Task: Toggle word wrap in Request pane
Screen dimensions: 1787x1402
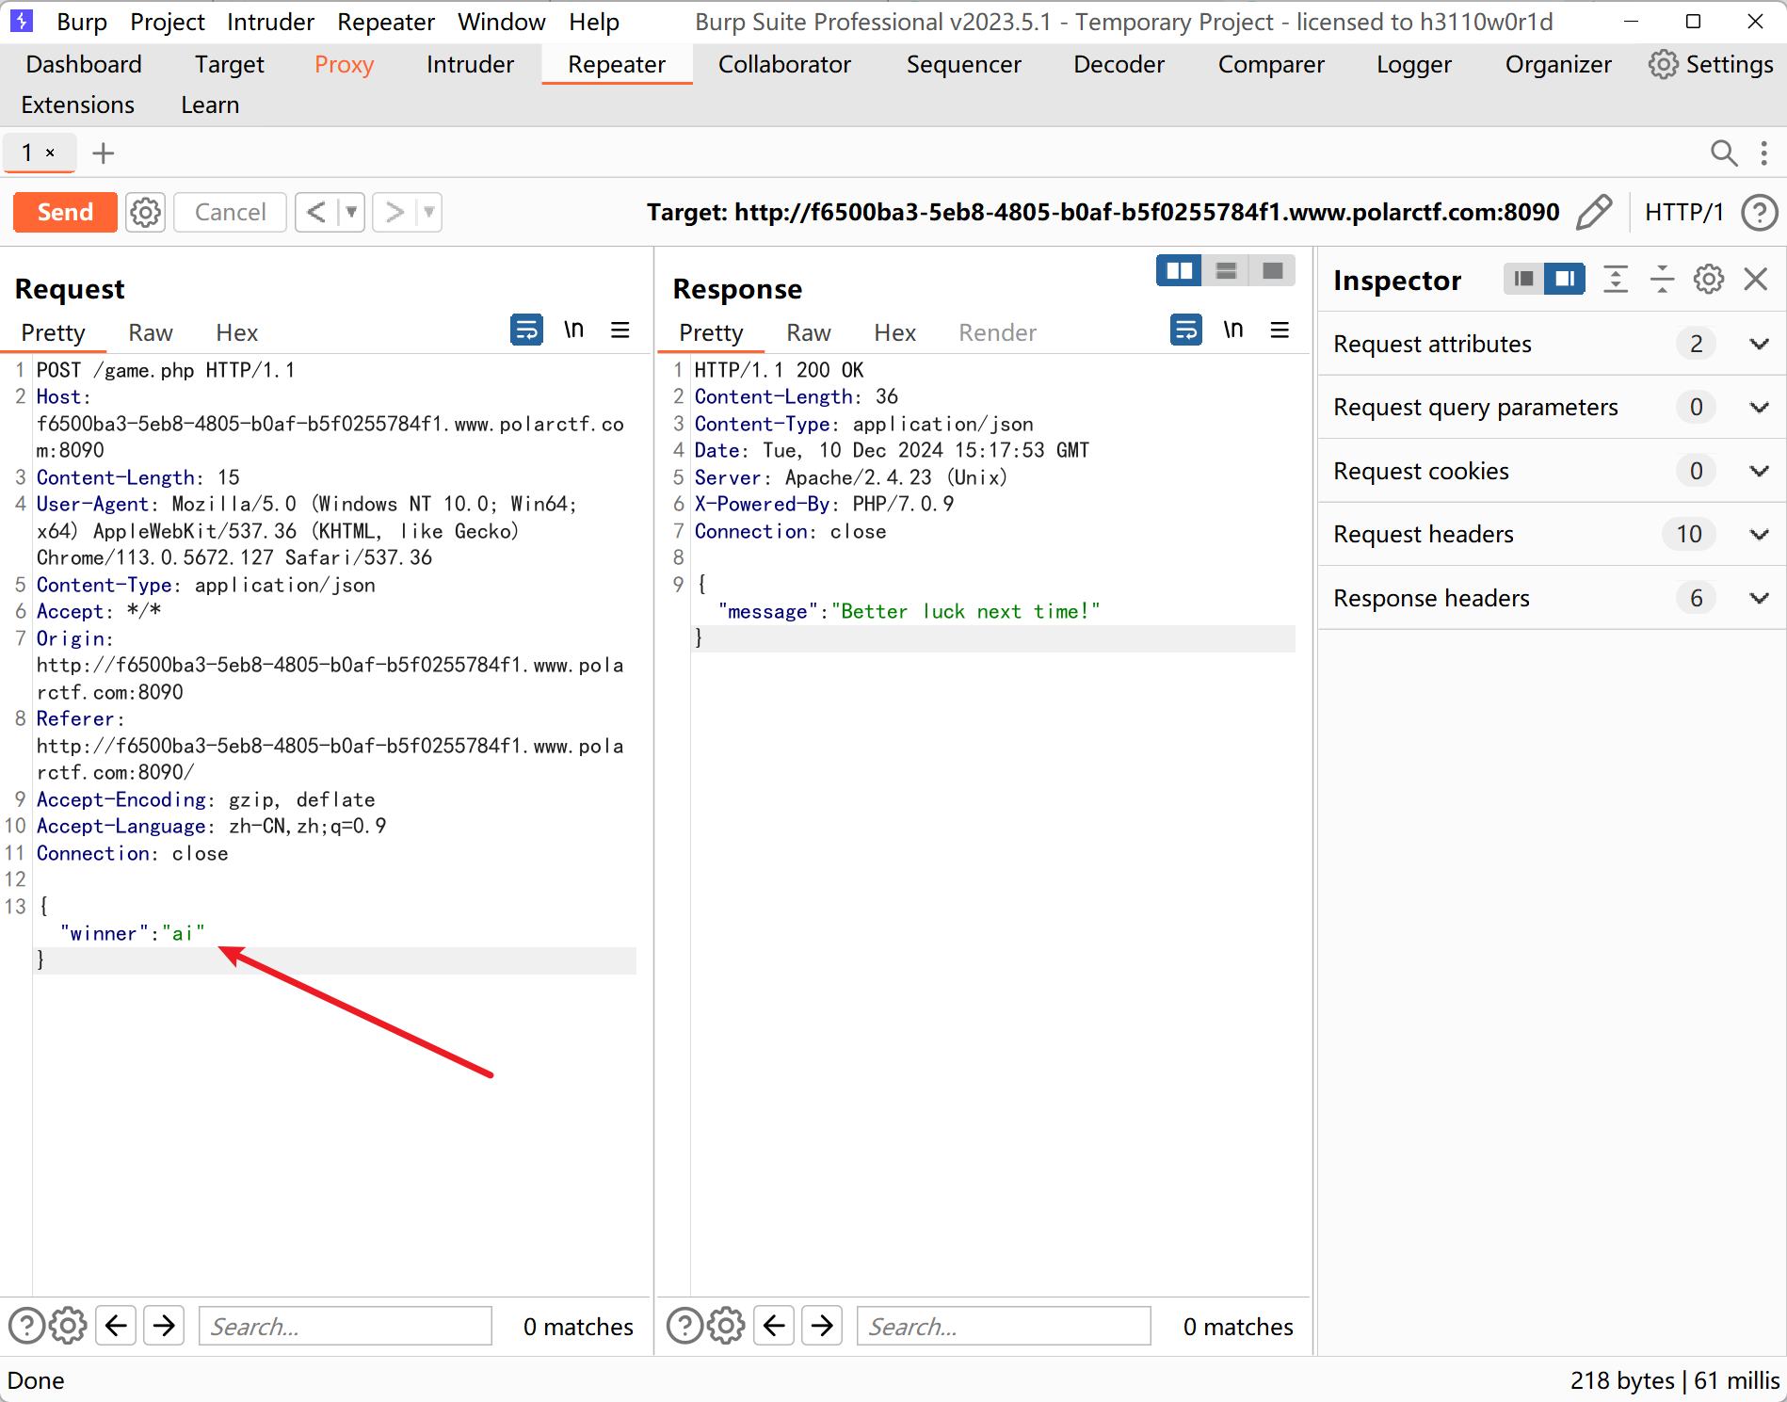Action: [x=526, y=330]
